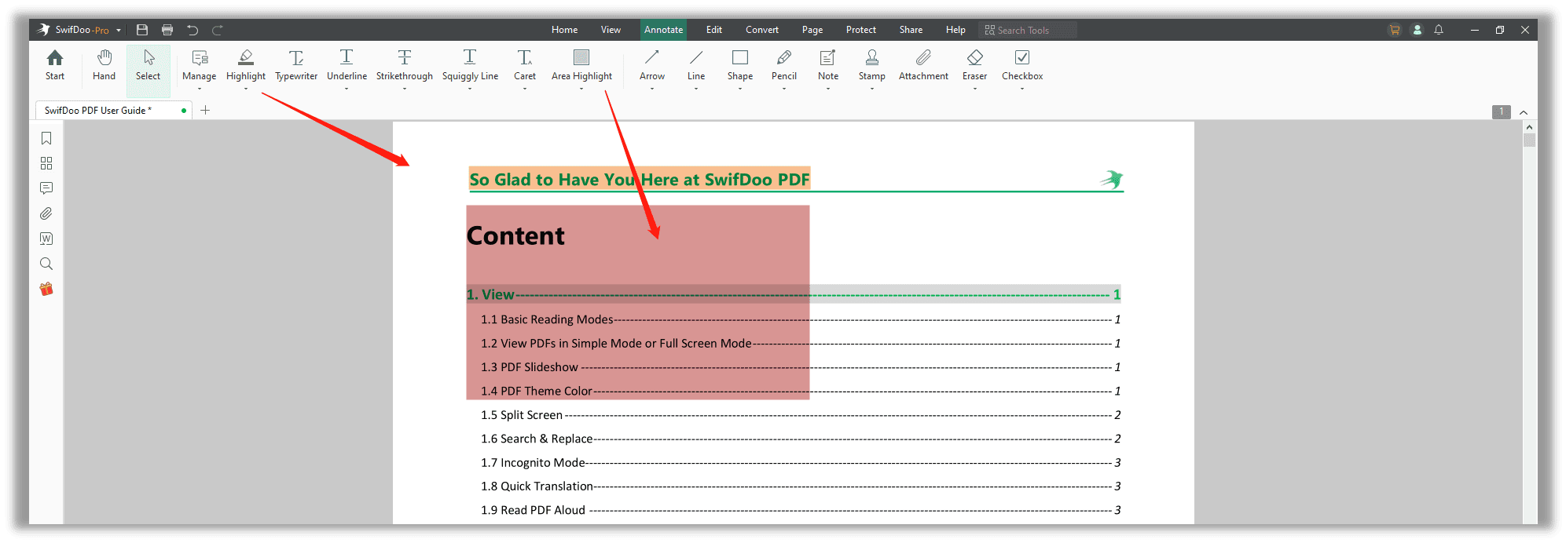
Task: Open the search panel in the sidebar
Action: point(46,264)
